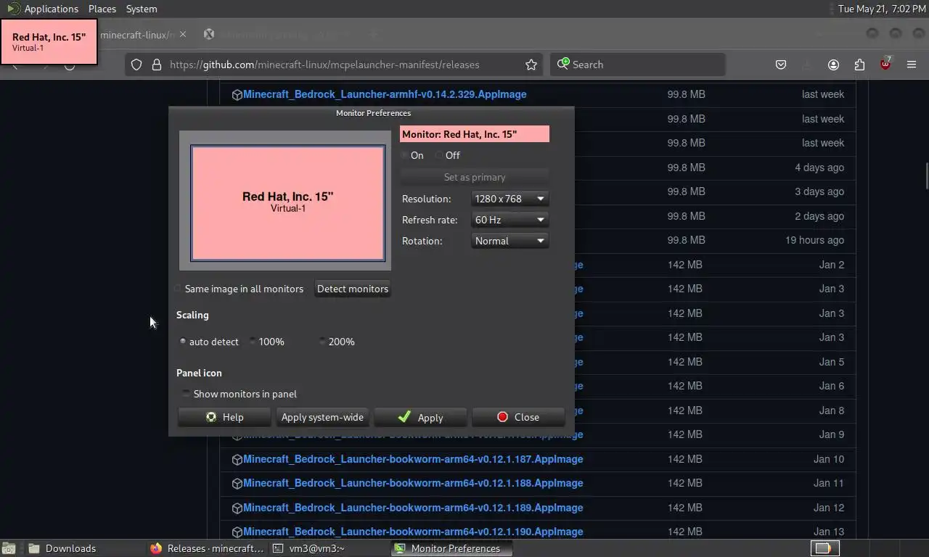Click the Detect monitors button
This screenshot has width=929, height=557.
[x=353, y=289]
